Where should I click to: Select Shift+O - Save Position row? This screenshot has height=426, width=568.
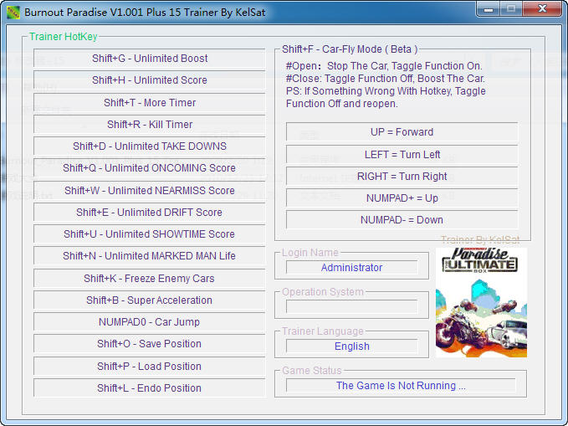[150, 343]
